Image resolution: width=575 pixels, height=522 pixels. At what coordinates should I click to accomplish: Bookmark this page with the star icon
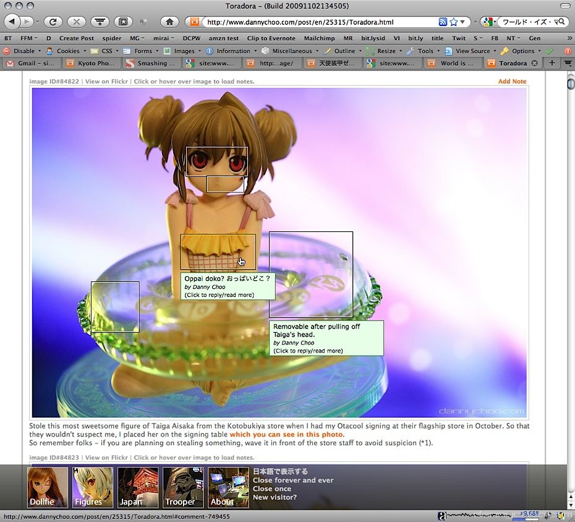(x=454, y=22)
